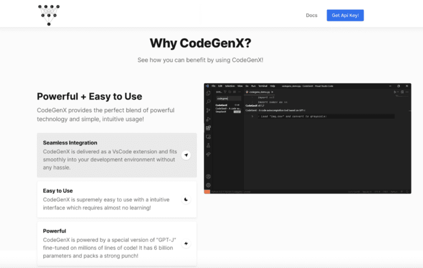Click the Search icon in VS Code activity bar
423x268 pixels.
(208, 101)
